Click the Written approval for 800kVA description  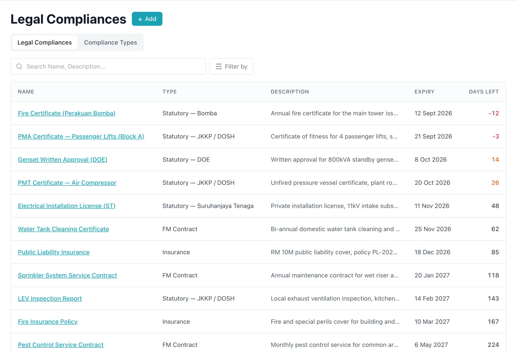pyautogui.click(x=334, y=159)
